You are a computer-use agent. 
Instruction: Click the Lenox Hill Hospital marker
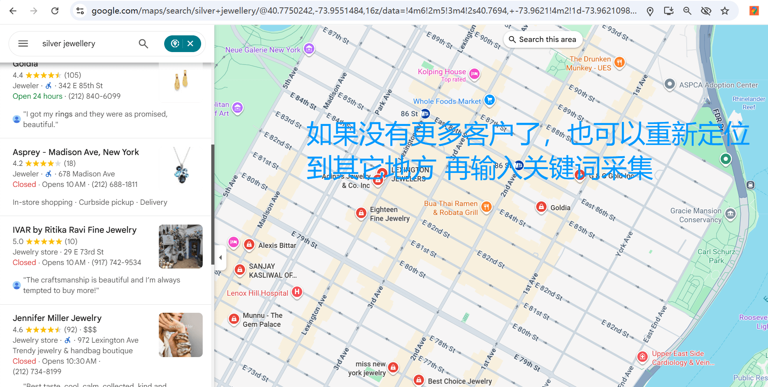coord(297,291)
